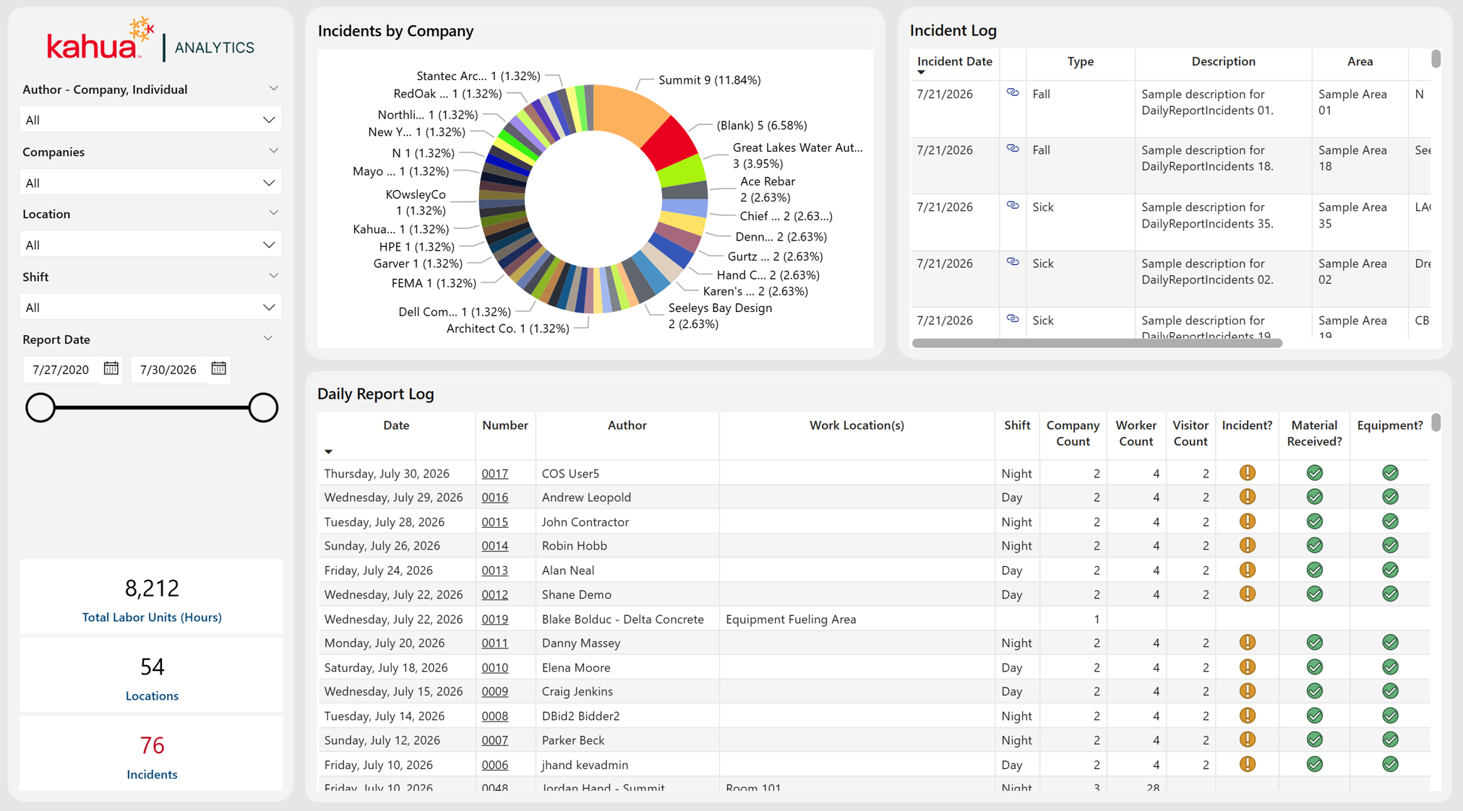Open the end date calendar picker icon
This screenshot has width=1463, height=811.
218,368
